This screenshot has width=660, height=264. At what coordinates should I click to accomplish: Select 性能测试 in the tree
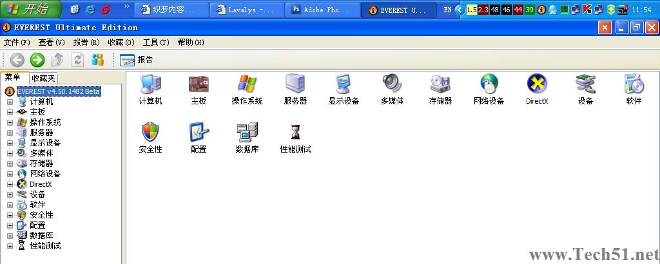45,246
